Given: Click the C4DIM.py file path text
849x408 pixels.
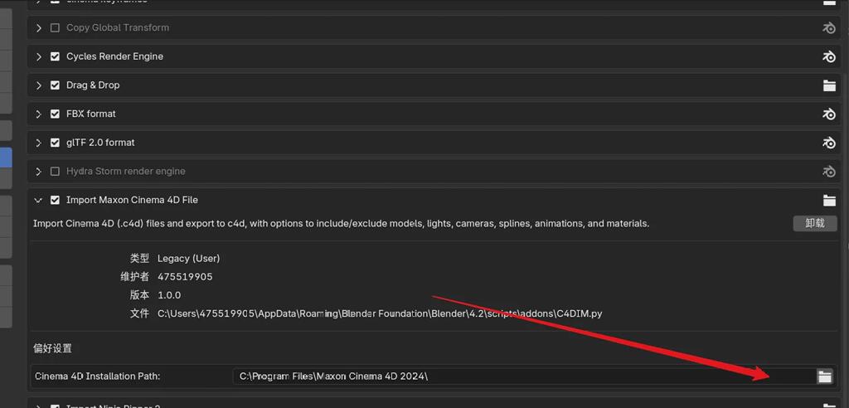Looking at the screenshot, I should coord(380,313).
